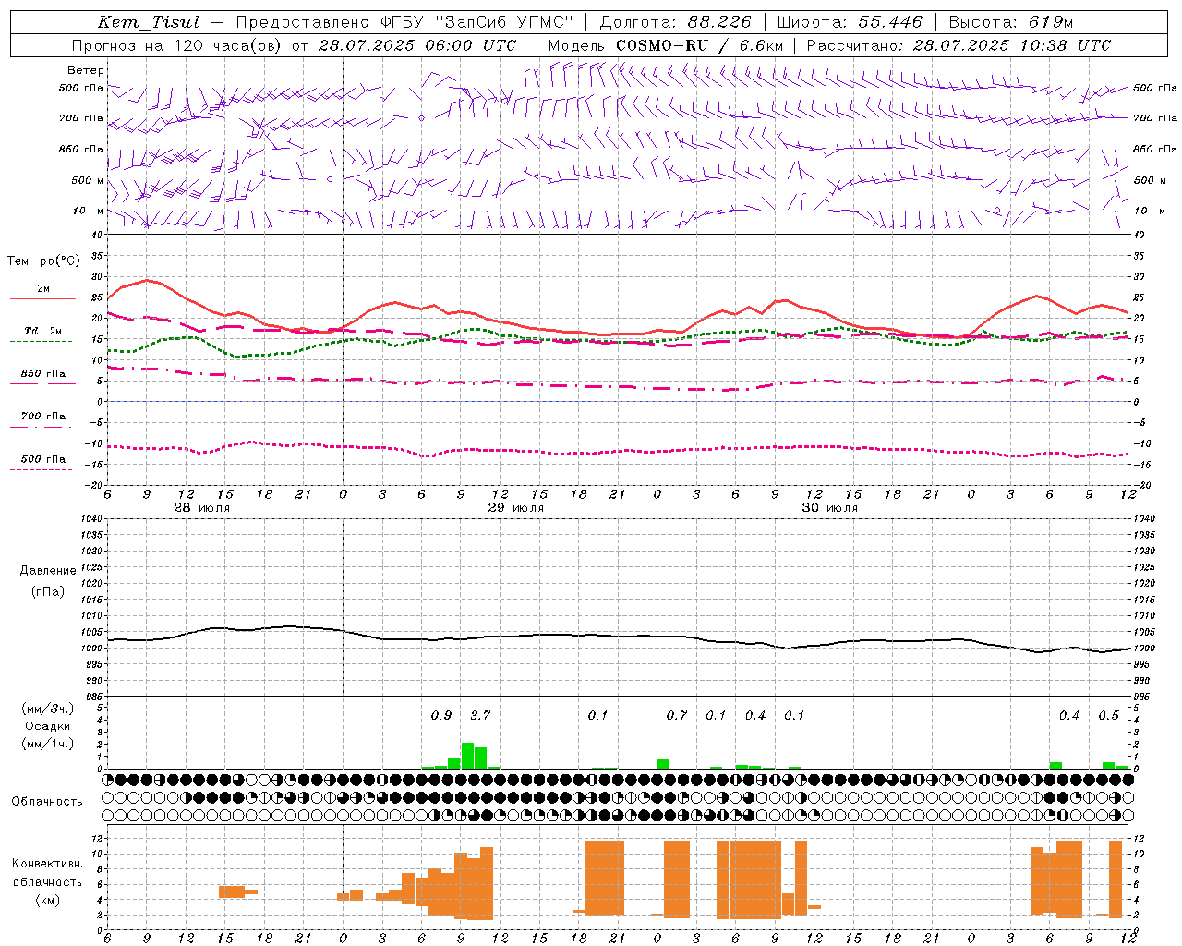
Task: Click the dashed line sample under Td 2м legend
Action: (42, 342)
